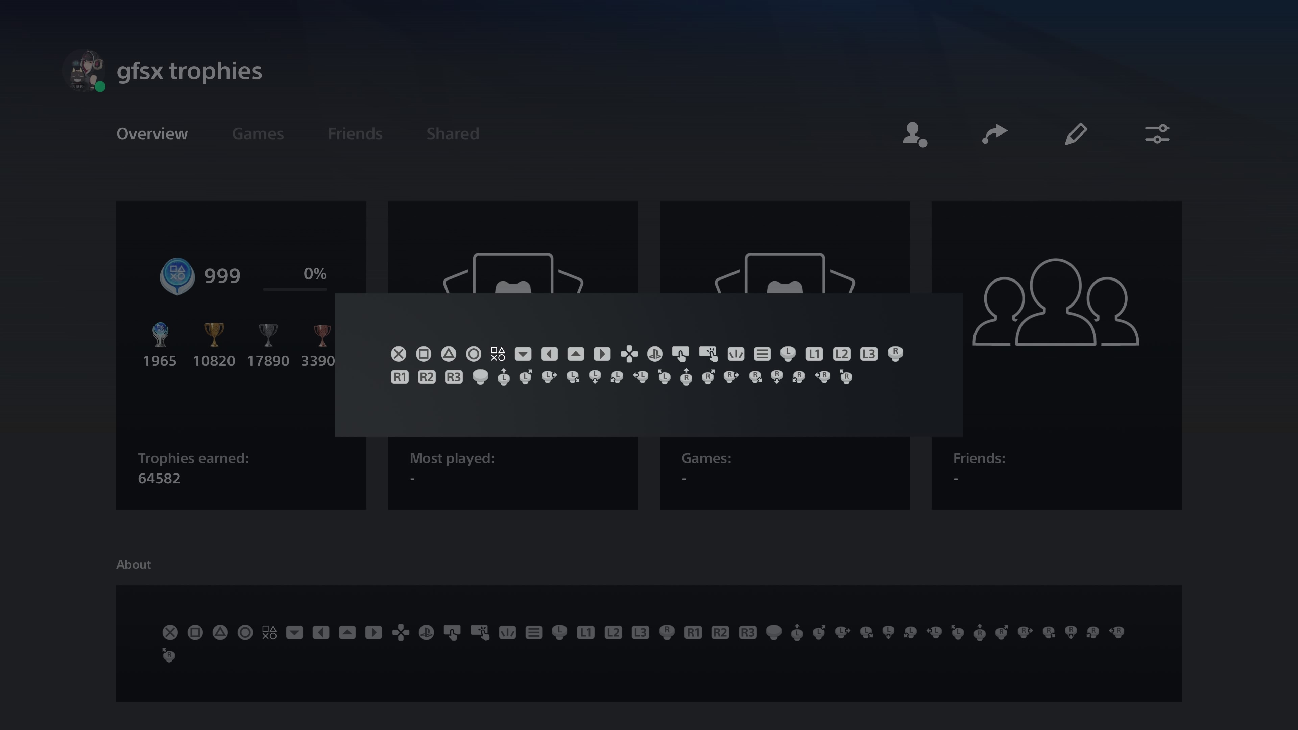Insert the PlayStation logo glyph
Image resolution: width=1298 pixels, height=730 pixels.
coord(655,354)
